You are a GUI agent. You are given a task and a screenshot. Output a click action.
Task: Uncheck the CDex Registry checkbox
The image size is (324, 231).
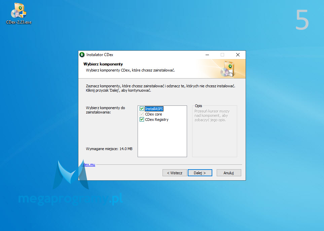142,120
